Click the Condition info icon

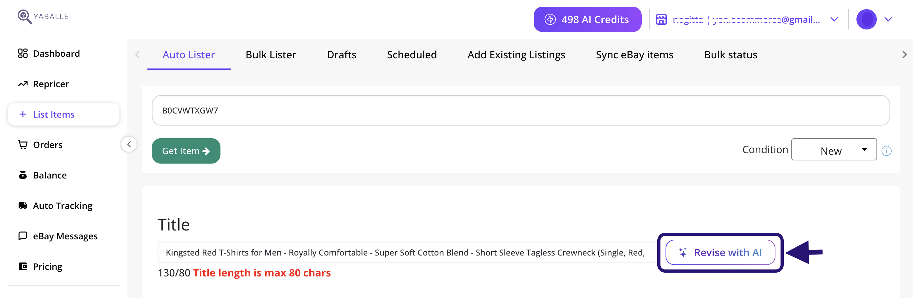(x=886, y=151)
